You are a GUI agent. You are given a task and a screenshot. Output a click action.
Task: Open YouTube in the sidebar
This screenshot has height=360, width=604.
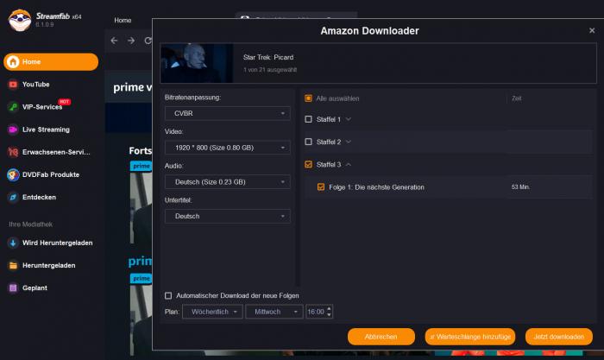(x=35, y=85)
